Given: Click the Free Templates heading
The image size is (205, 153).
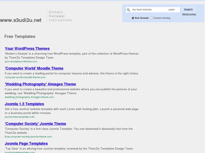Looking at the screenshot, I should pyautogui.click(x=20, y=36).
